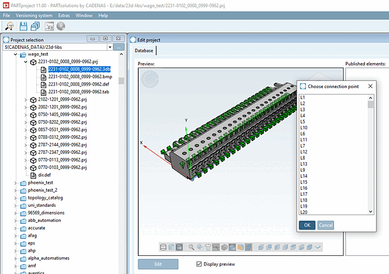The width and height of the screenshot is (389, 274).
Task: Switch to the Database tab
Action: click(144, 51)
